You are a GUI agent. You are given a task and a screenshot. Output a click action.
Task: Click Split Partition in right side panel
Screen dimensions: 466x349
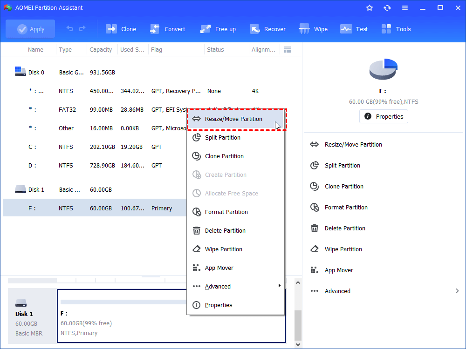tap(343, 165)
